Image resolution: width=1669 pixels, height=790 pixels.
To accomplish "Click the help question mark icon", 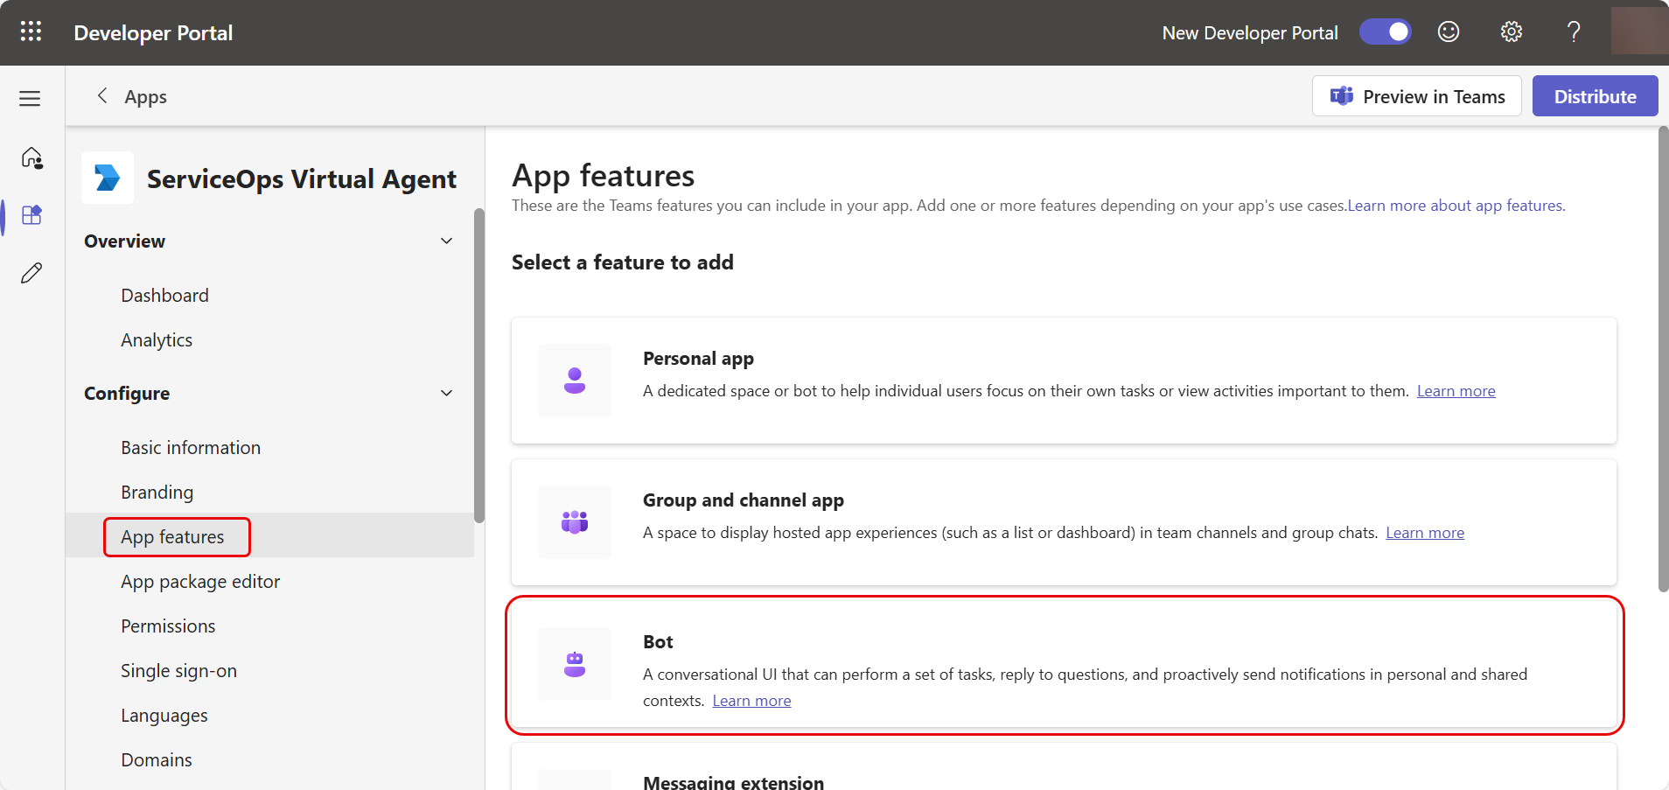I will 1574,32.
